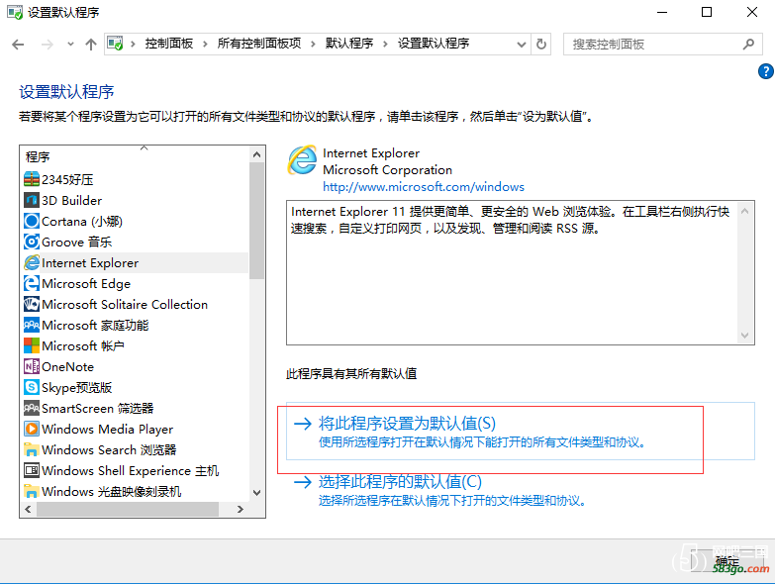775x584 pixels.
Task: Click the Microsoft 帐户 icon
Action: point(32,345)
